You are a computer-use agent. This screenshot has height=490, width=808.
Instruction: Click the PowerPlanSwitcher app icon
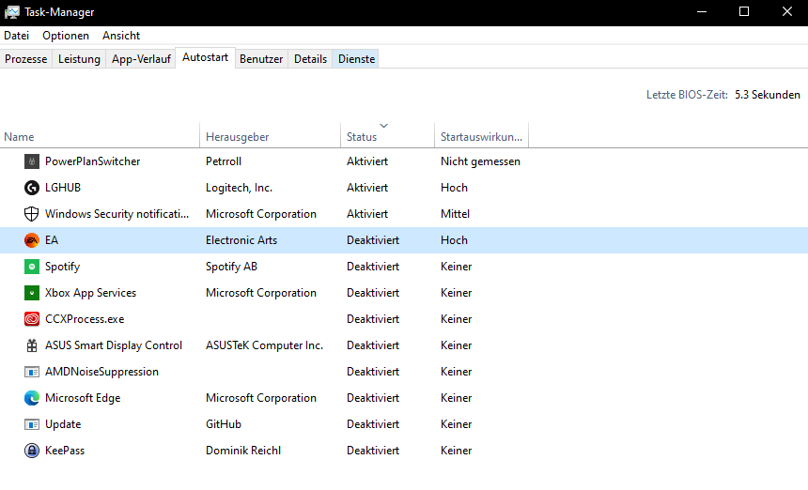(31, 161)
